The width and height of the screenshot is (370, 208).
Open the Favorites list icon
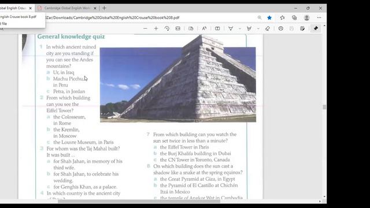282,18
